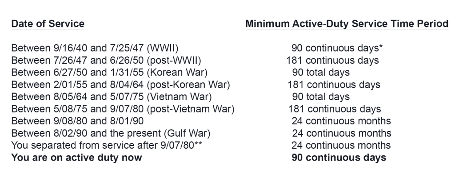Click the bold 90 continuous days value

[339, 158]
